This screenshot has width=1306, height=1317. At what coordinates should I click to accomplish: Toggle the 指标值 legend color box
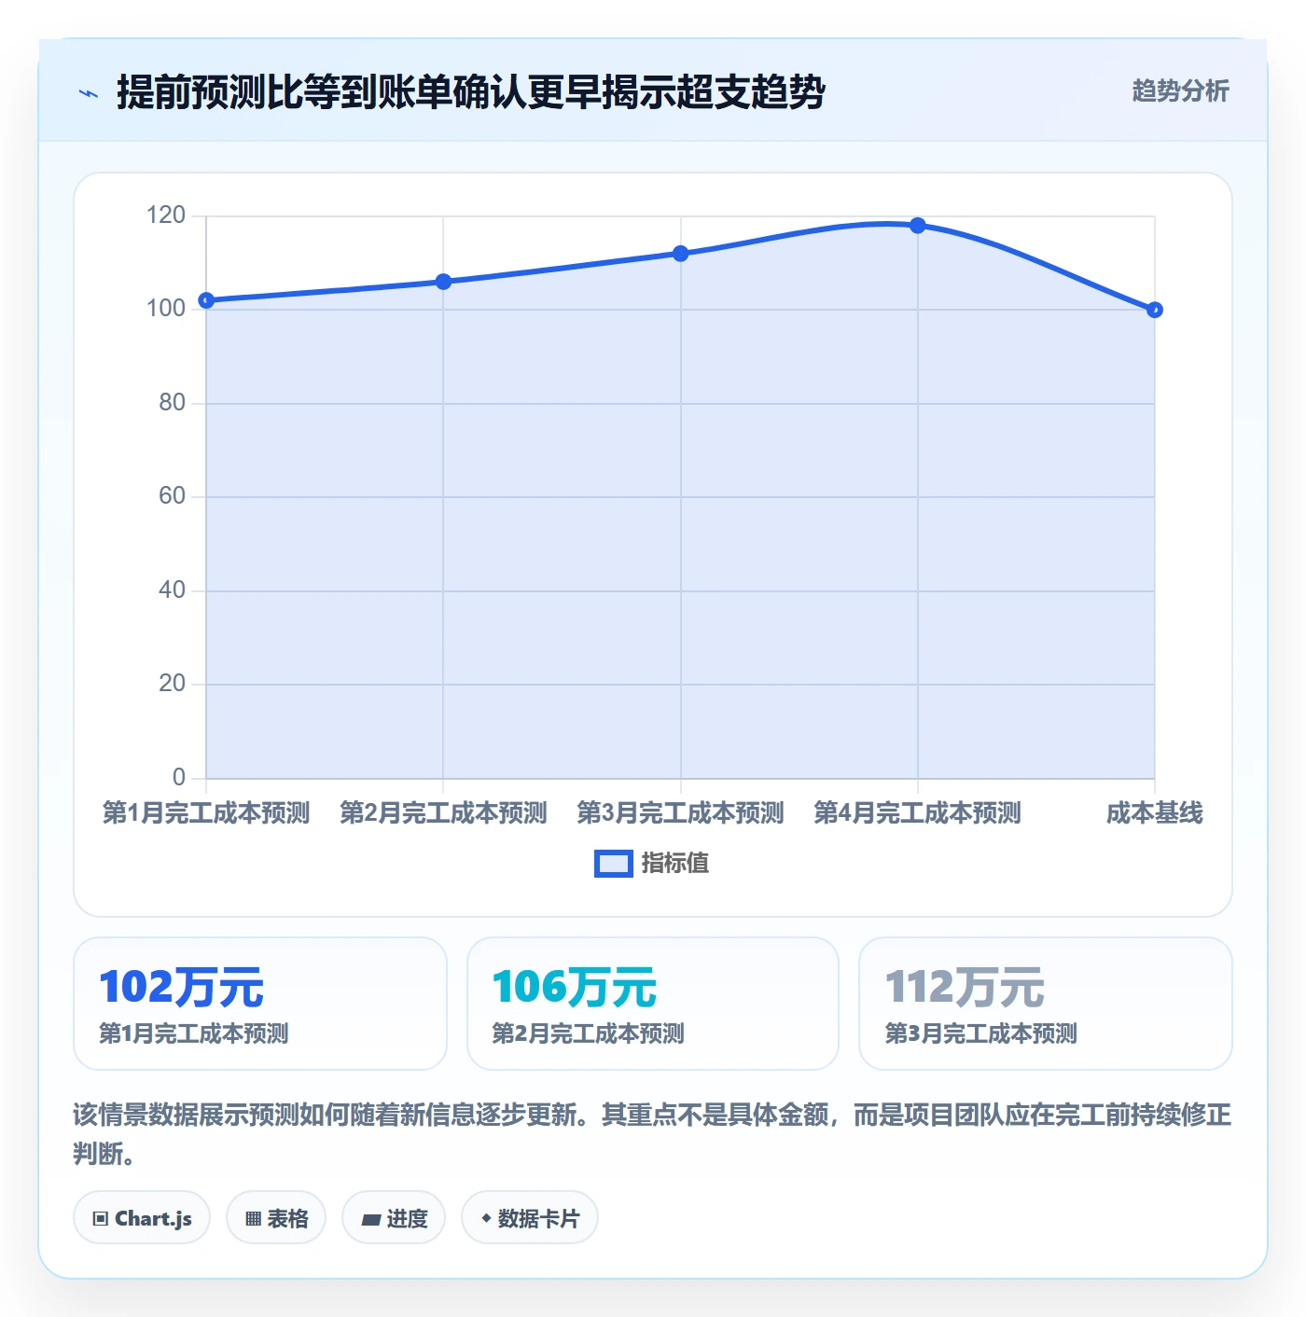point(614,864)
